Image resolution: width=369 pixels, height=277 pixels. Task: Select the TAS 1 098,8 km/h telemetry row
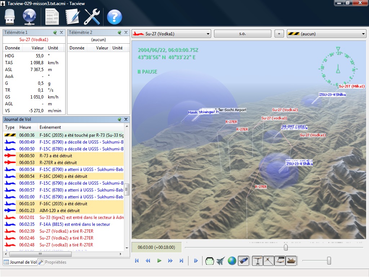34,63
